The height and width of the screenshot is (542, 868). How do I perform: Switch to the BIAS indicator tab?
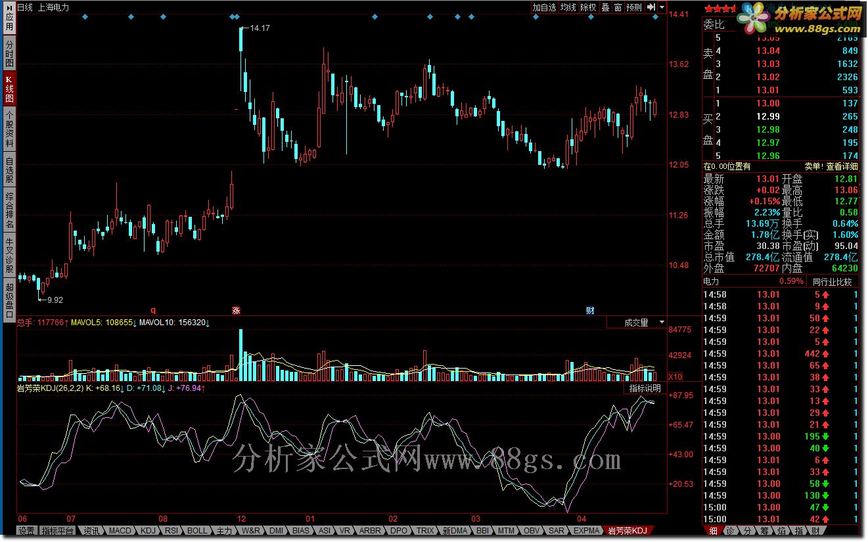[301, 531]
